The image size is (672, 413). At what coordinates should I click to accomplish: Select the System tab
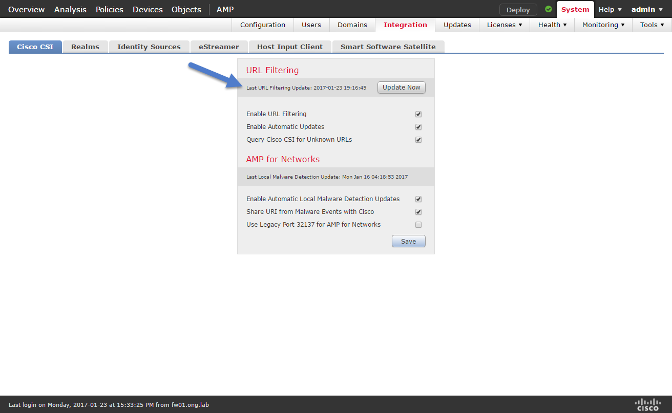pos(575,9)
